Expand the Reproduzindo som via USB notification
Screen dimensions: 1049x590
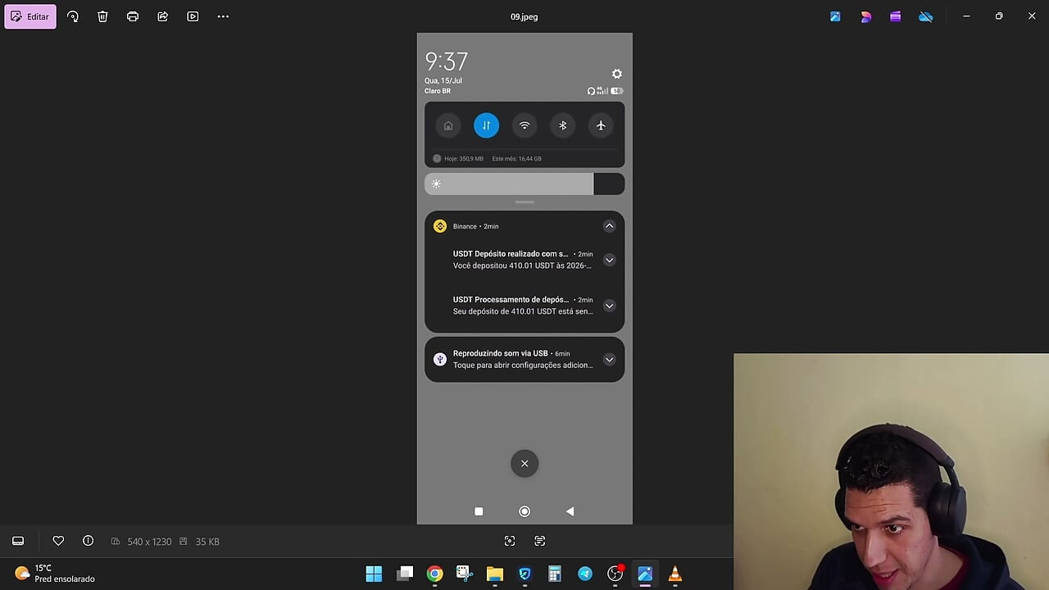(609, 359)
